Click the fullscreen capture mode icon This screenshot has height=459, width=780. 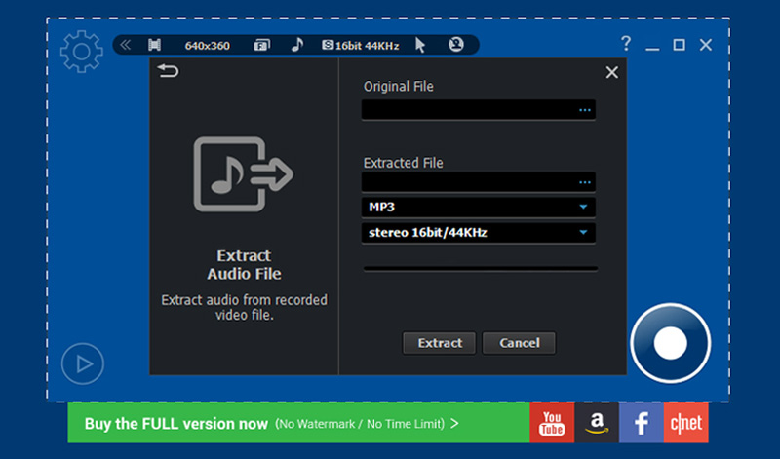click(x=261, y=45)
